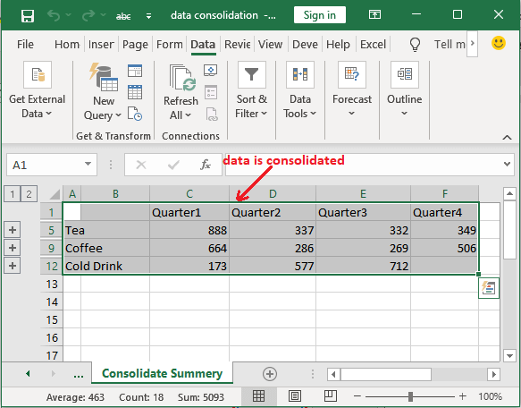Switch to the Home tab
This screenshot has height=408, width=521.
point(67,44)
